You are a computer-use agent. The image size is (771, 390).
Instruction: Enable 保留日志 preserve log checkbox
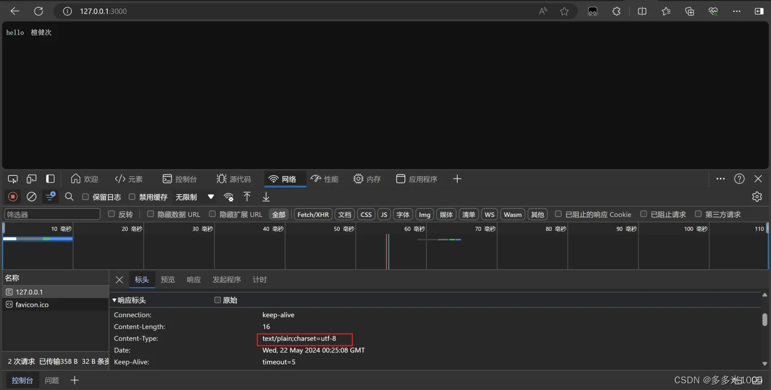[x=85, y=197]
